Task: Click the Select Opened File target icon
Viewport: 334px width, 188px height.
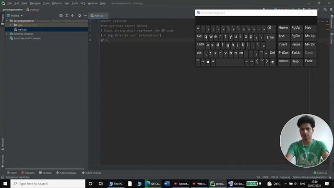Action: click(61, 16)
